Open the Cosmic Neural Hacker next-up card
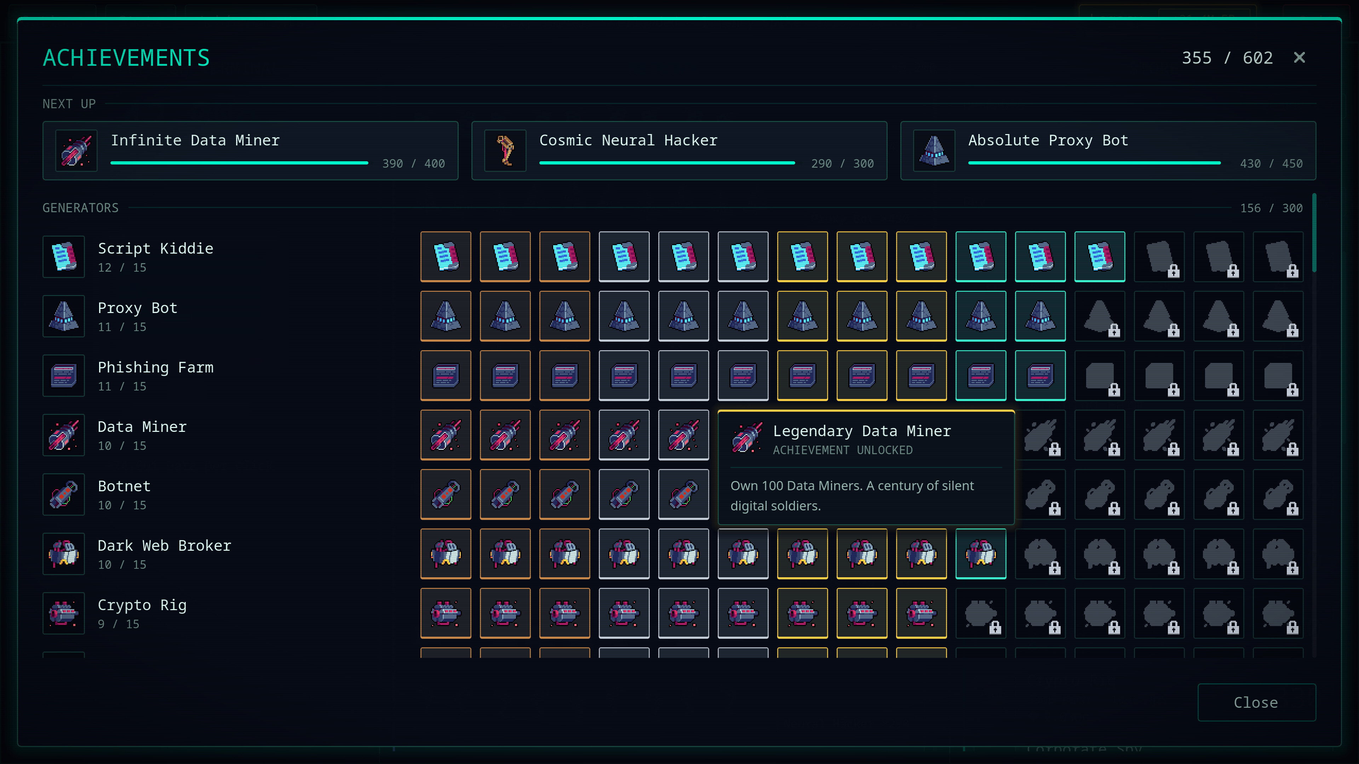This screenshot has width=1359, height=764. click(x=679, y=151)
